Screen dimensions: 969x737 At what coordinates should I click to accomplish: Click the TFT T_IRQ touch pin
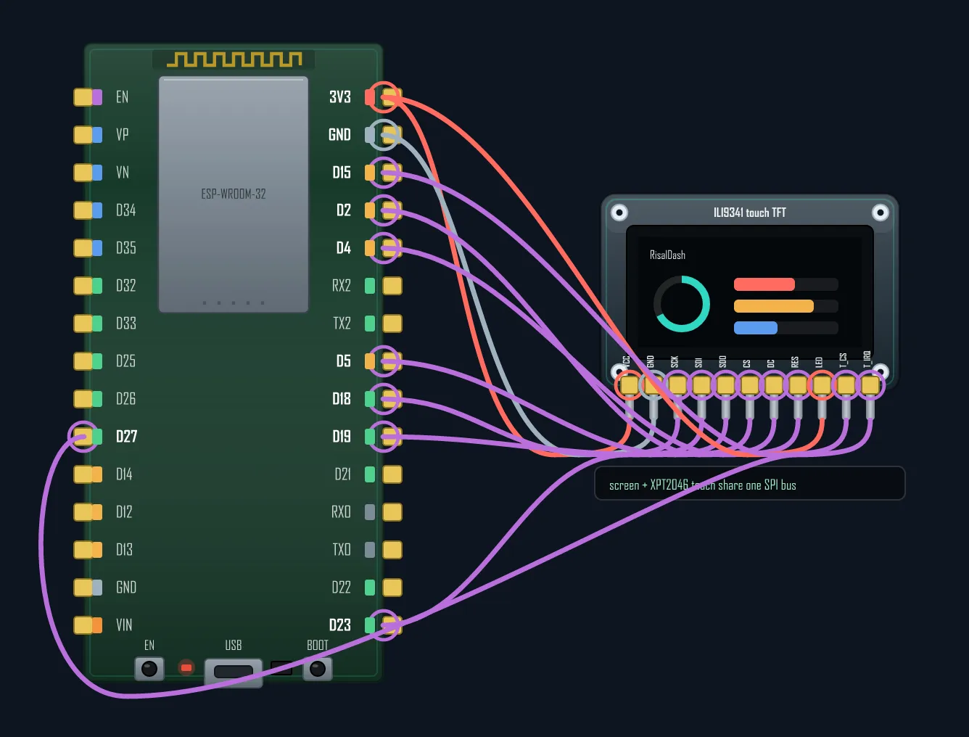click(870, 385)
